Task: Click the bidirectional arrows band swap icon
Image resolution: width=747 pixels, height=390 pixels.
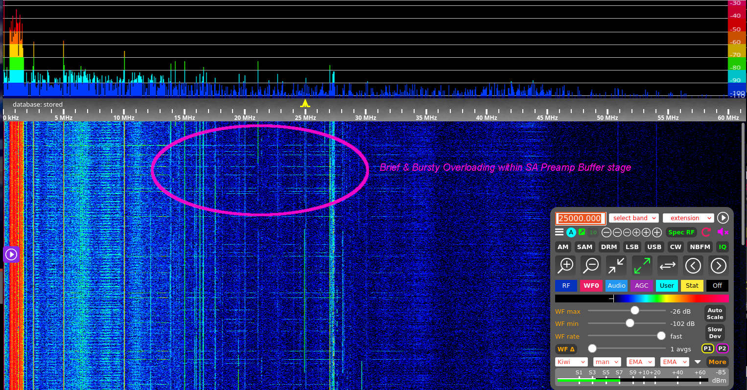Action: [667, 266]
